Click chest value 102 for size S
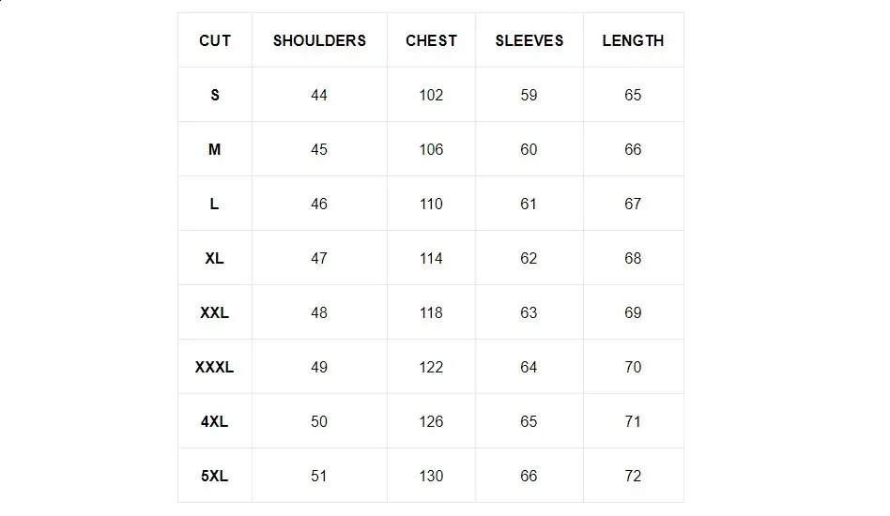890x516 pixels. 431,95
